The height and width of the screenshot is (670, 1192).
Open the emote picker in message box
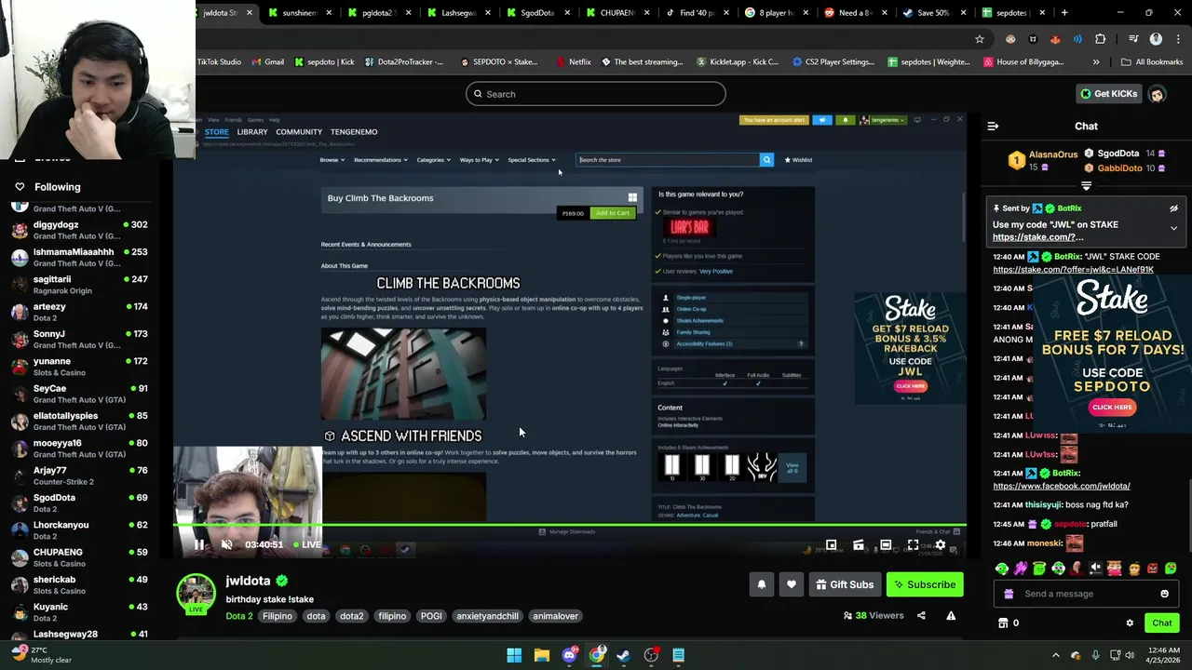pyautogui.click(x=1164, y=594)
